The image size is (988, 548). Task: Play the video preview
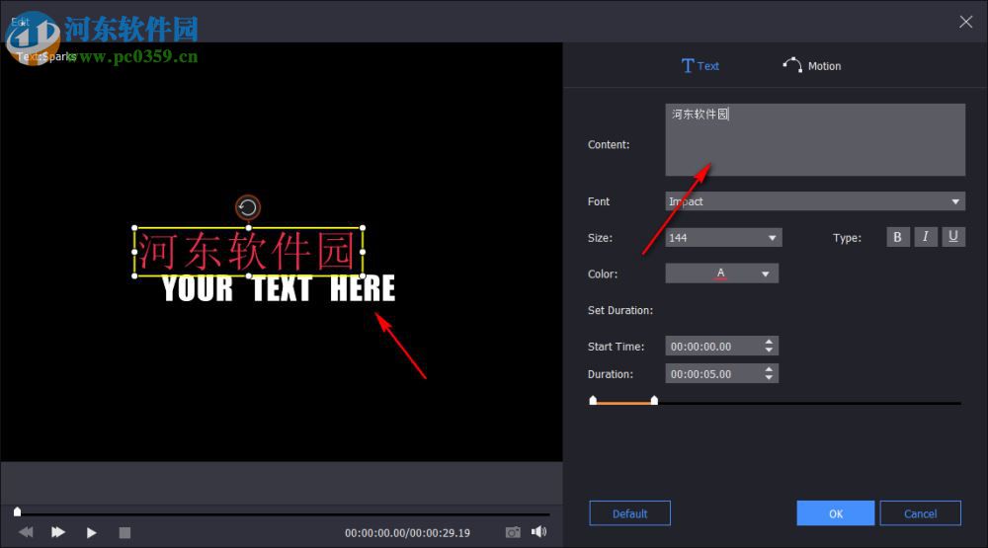point(91,533)
